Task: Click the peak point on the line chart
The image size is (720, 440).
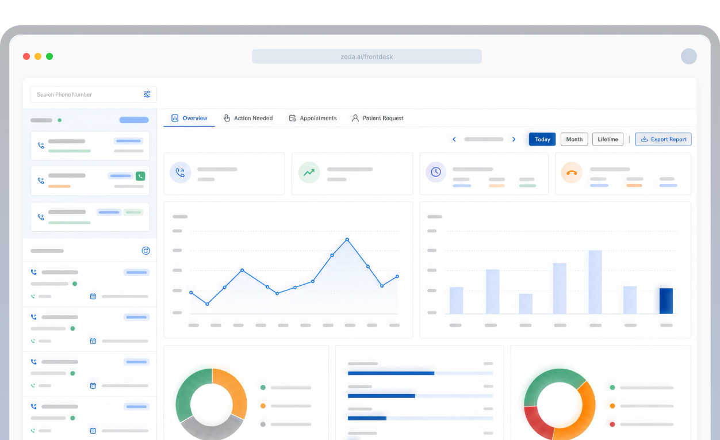Action: point(347,239)
